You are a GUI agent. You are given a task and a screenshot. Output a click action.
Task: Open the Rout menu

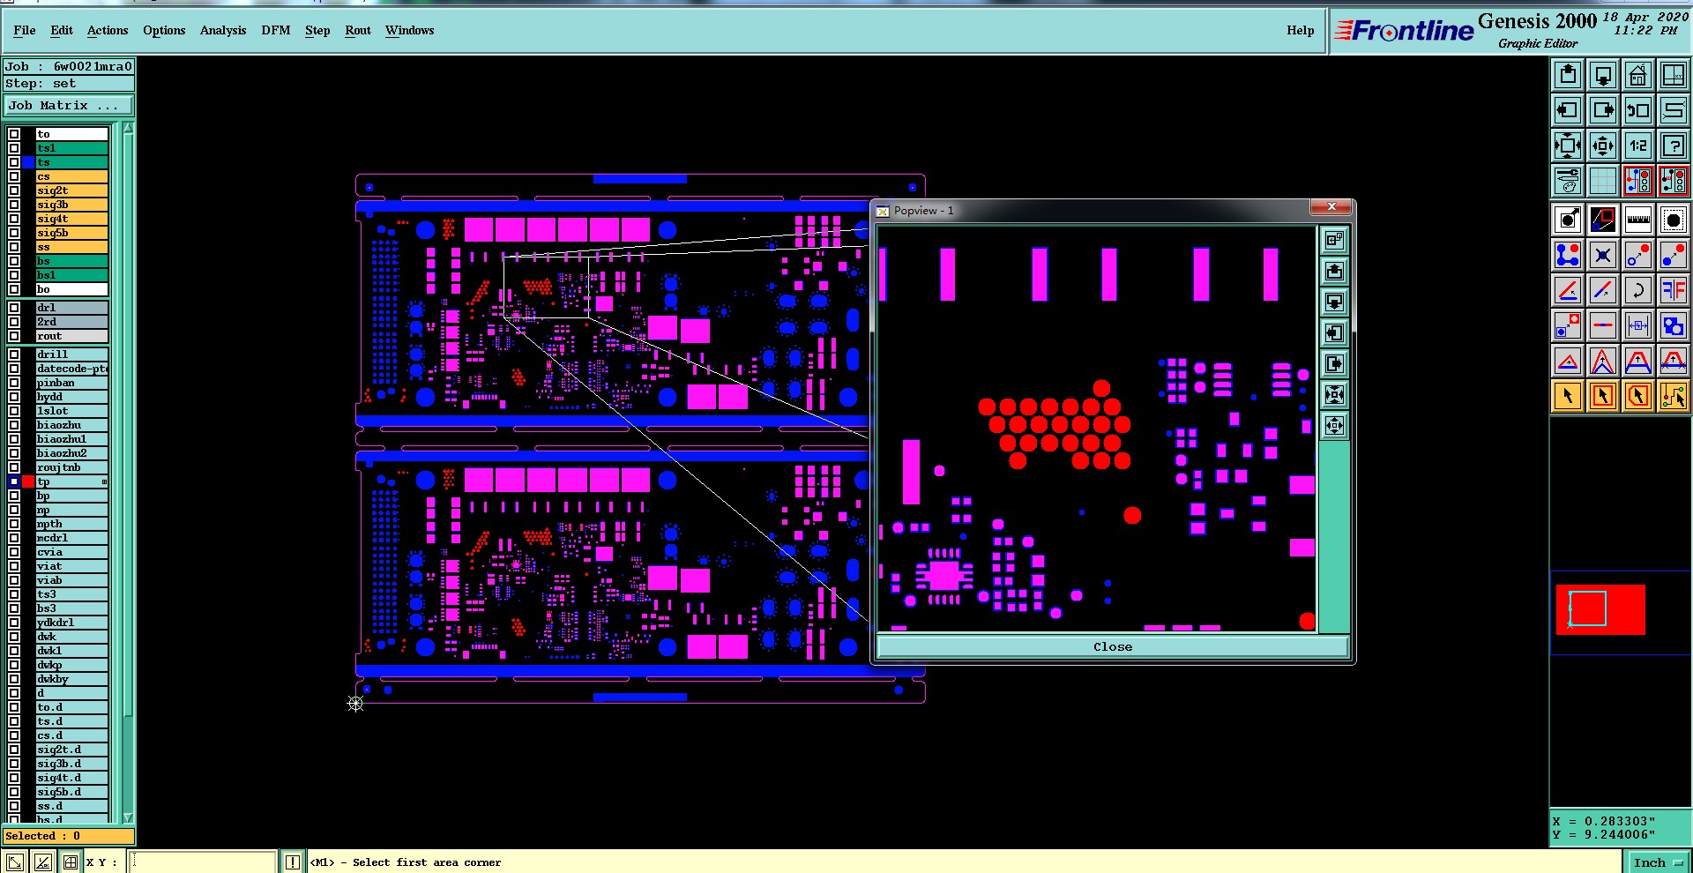coord(358,30)
